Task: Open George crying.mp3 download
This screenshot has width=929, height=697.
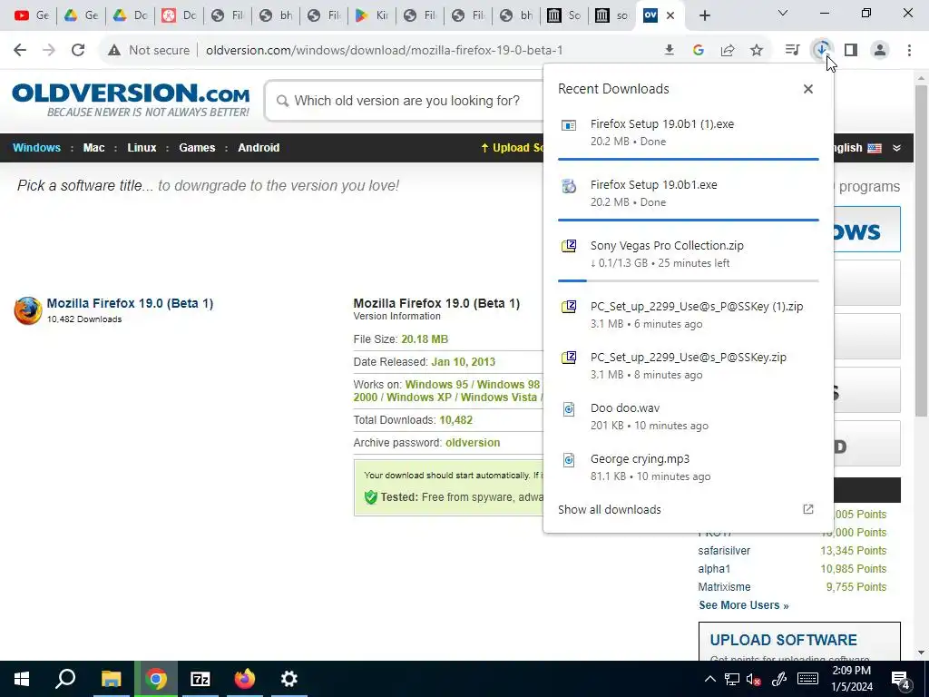Action: [688, 467]
